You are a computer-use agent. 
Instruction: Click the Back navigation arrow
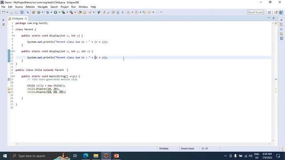pos(150,12)
